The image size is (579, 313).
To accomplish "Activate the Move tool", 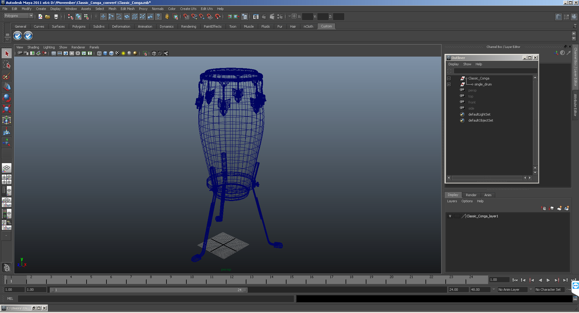I will pyautogui.click(x=7, y=87).
